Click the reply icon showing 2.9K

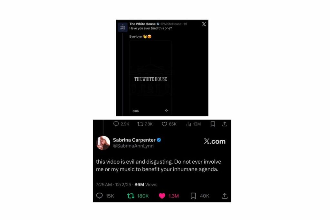pos(116,124)
